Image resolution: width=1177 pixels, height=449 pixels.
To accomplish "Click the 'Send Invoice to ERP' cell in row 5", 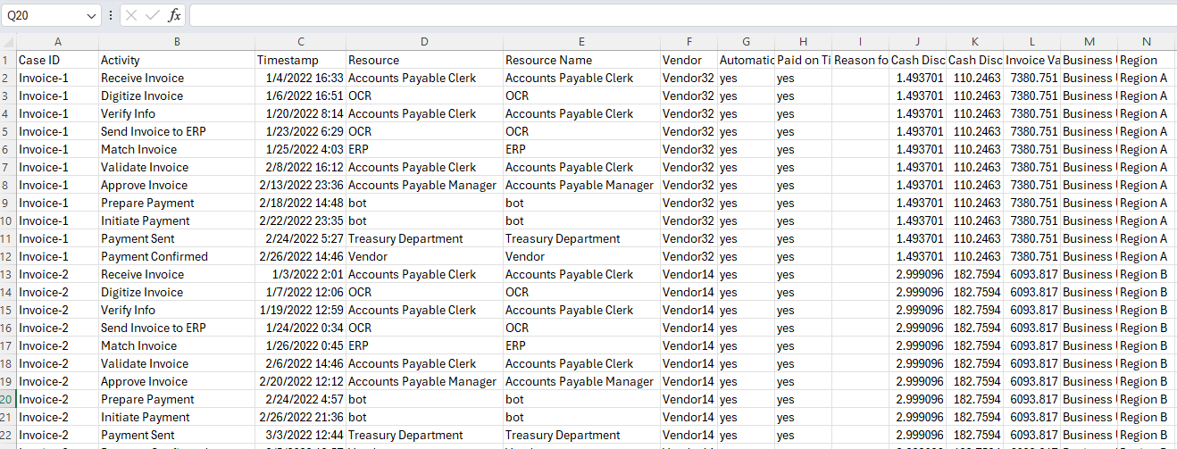I will (177, 131).
